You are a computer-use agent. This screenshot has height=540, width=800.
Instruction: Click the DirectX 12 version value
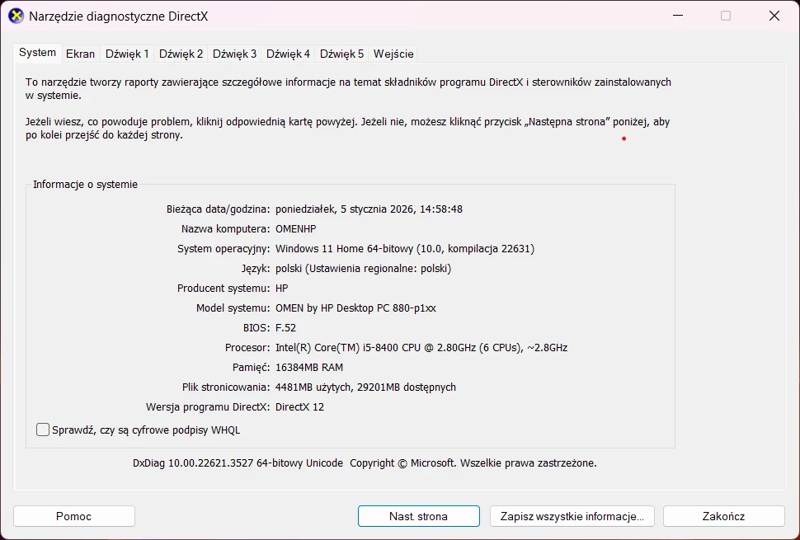pyautogui.click(x=299, y=406)
